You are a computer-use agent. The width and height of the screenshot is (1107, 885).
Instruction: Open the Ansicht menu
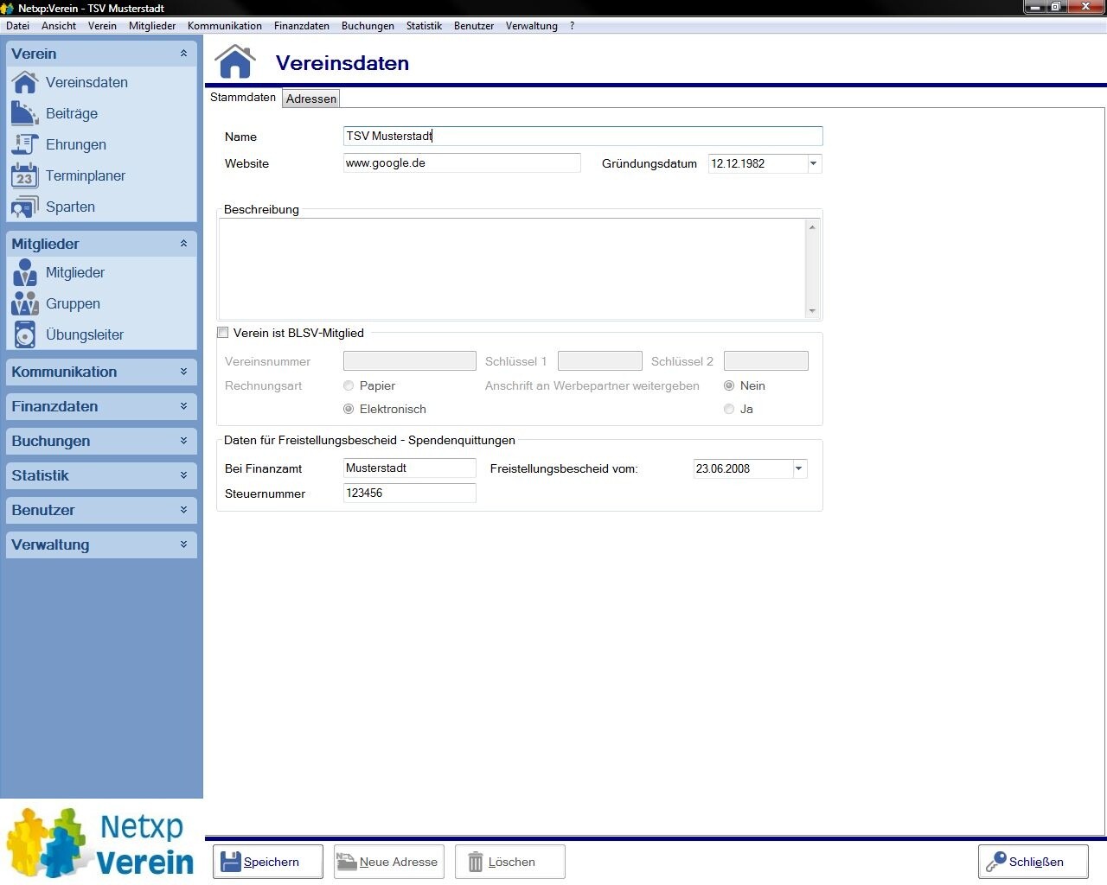pyautogui.click(x=59, y=26)
